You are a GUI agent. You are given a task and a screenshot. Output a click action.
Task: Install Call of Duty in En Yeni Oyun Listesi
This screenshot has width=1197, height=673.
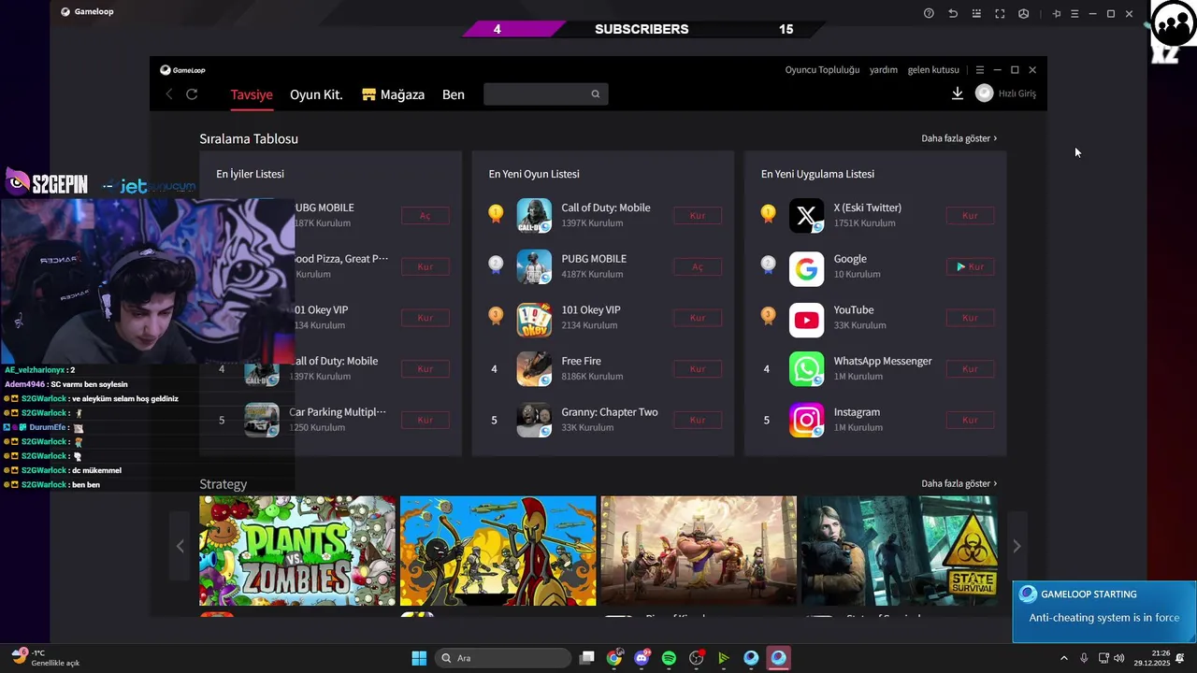pos(698,216)
